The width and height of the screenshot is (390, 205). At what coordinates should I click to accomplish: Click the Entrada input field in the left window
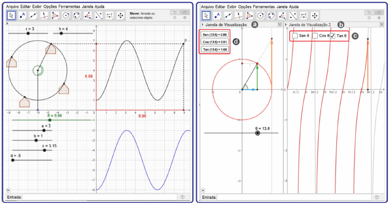click(x=101, y=197)
